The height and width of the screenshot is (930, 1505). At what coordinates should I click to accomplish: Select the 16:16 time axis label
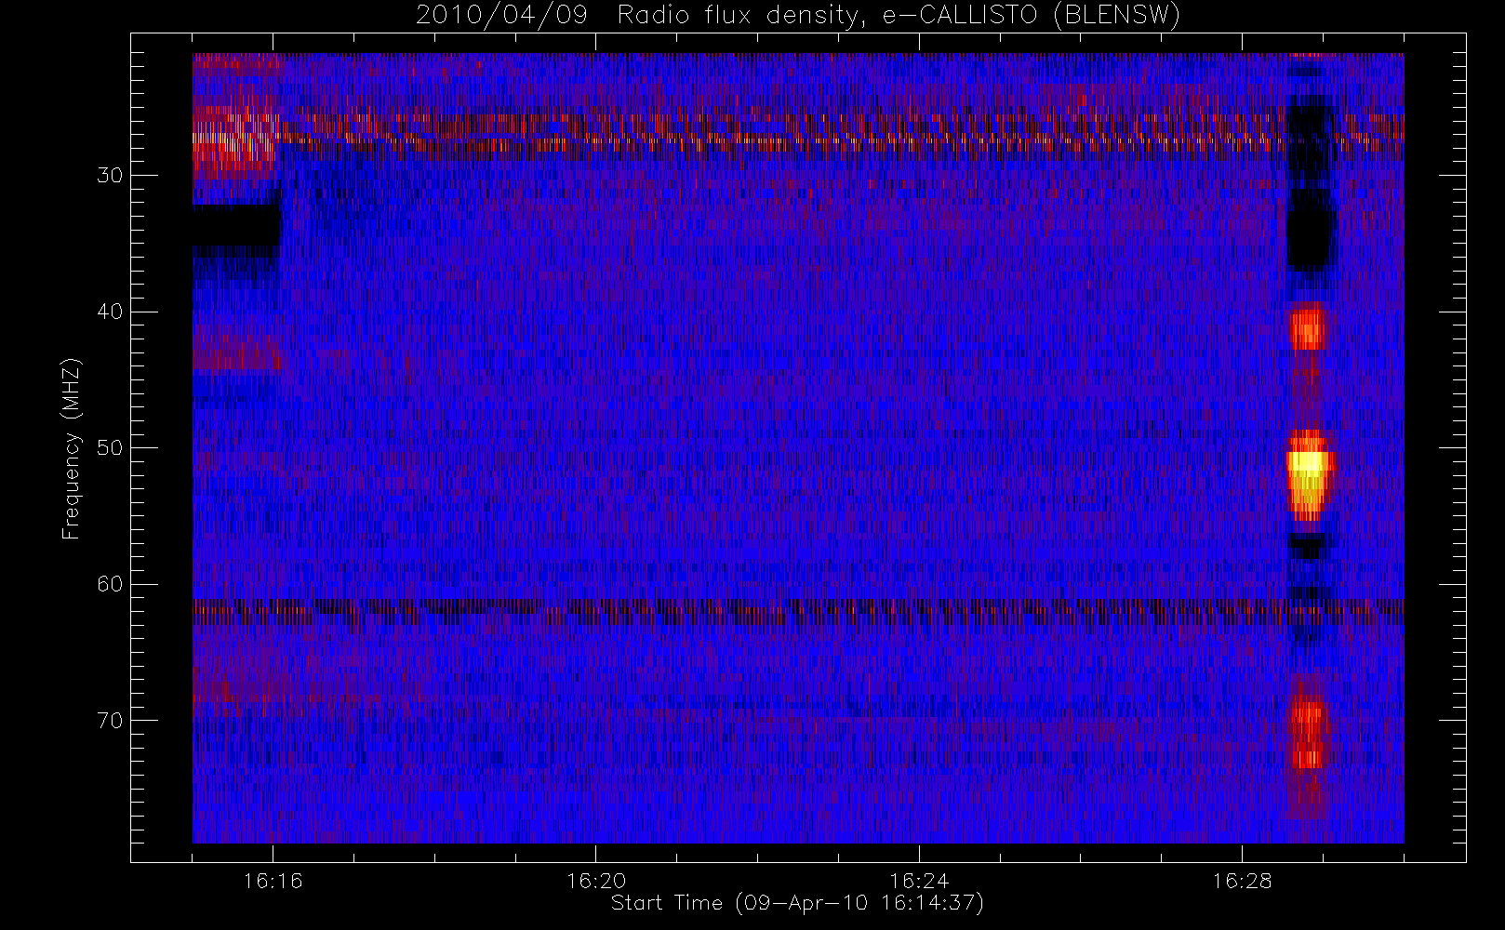(273, 880)
